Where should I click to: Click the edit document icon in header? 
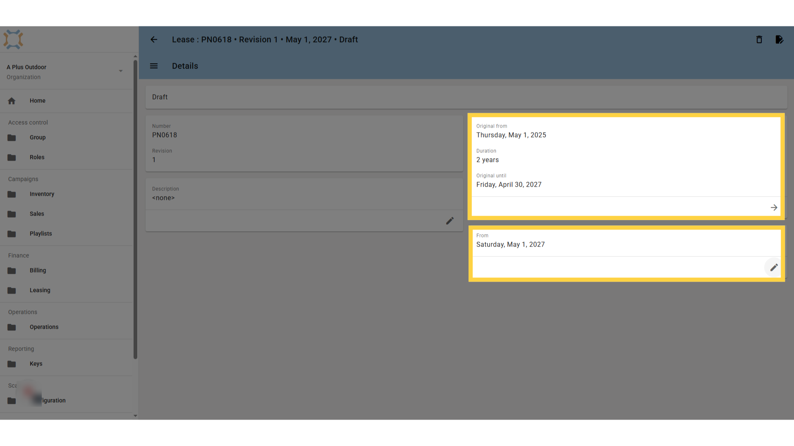[x=779, y=40]
